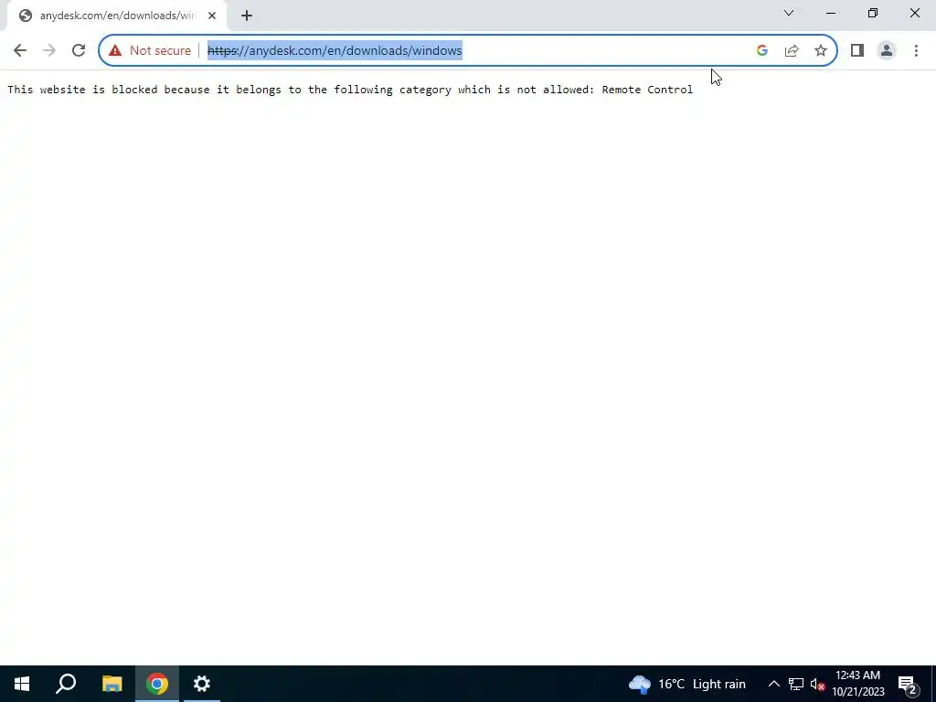936x702 pixels.
Task: Restore down the Chrome window
Action: (873, 13)
